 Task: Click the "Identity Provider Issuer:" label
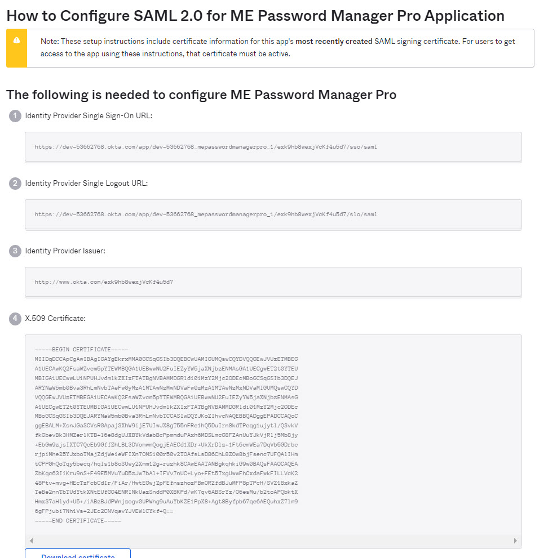(x=65, y=251)
